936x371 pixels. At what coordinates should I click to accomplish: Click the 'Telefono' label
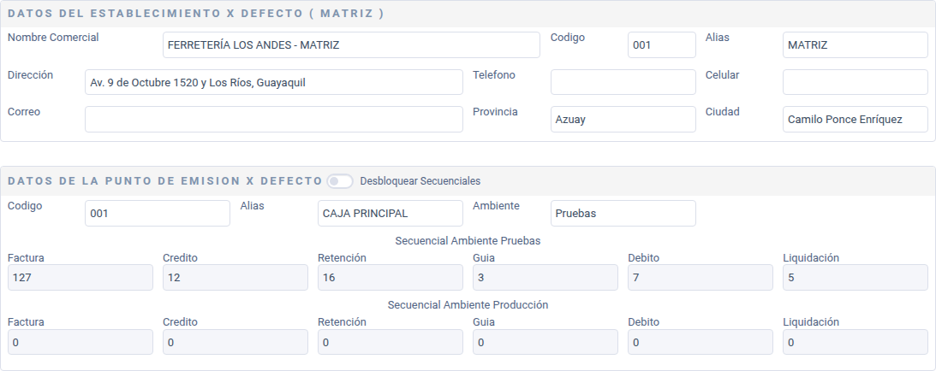click(x=494, y=75)
